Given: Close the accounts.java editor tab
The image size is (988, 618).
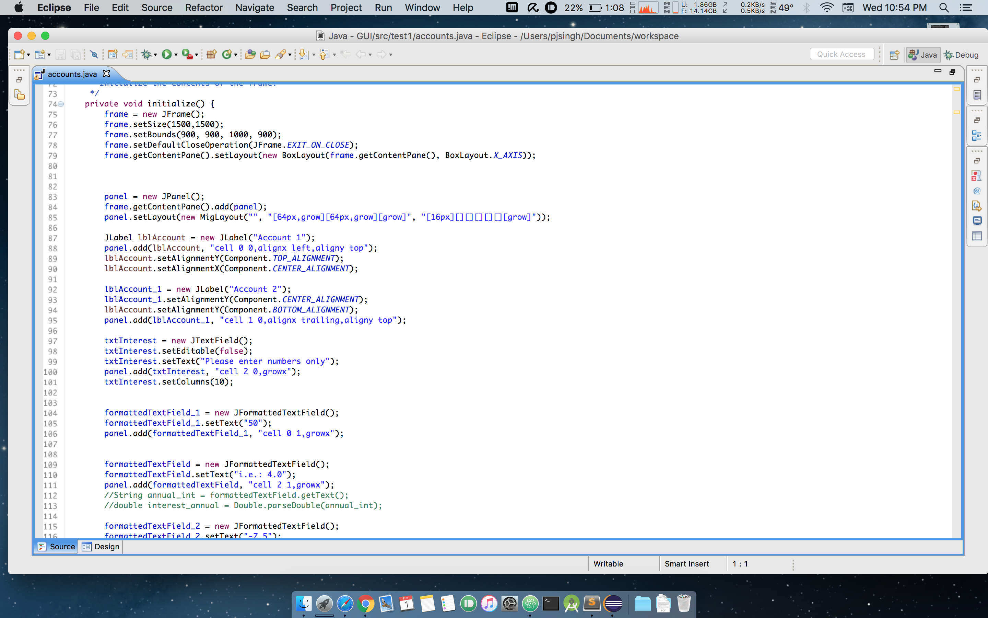Looking at the screenshot, I should click(106, 73).
